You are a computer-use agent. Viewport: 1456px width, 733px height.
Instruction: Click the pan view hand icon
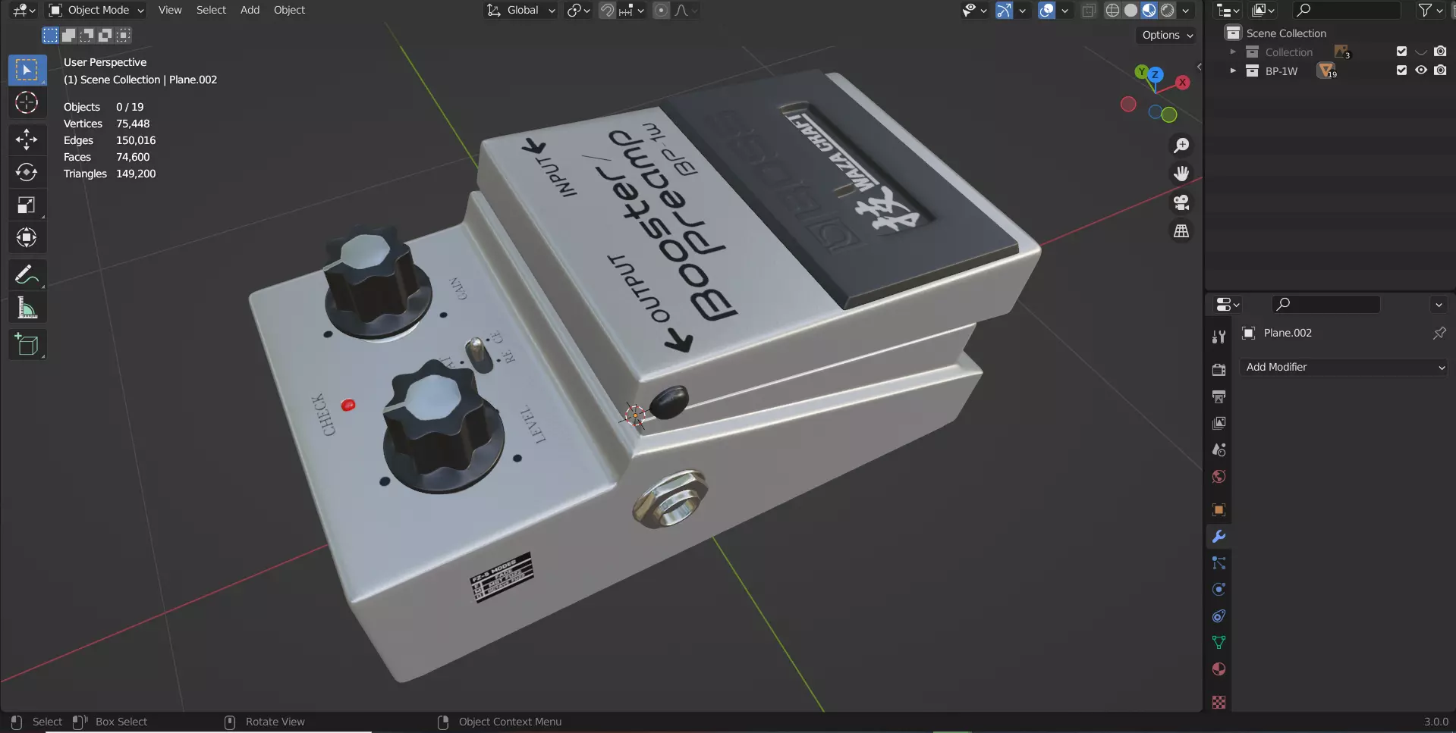click(1181, 174)
